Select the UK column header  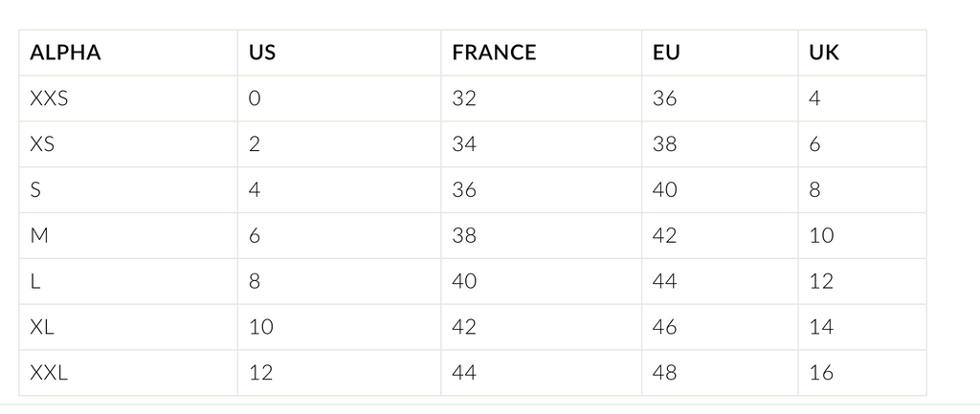coord(862,53)
